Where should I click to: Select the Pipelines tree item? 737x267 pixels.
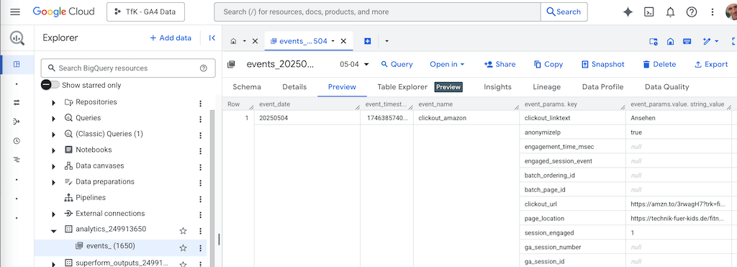point(91,197)
